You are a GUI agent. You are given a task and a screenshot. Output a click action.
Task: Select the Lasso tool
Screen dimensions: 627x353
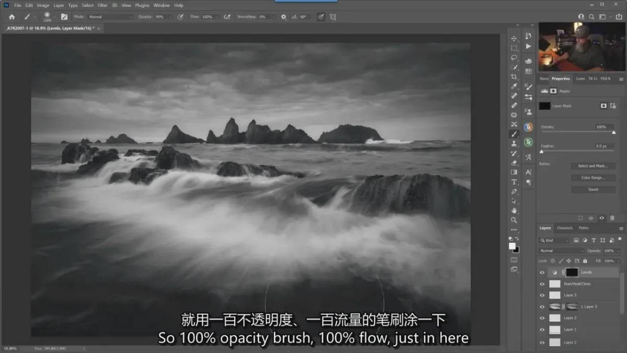pos(514,58)
